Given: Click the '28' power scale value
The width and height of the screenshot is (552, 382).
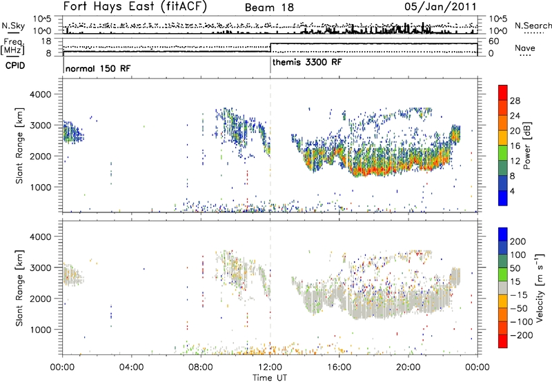Looking at the screenshot, I should 515,101.
